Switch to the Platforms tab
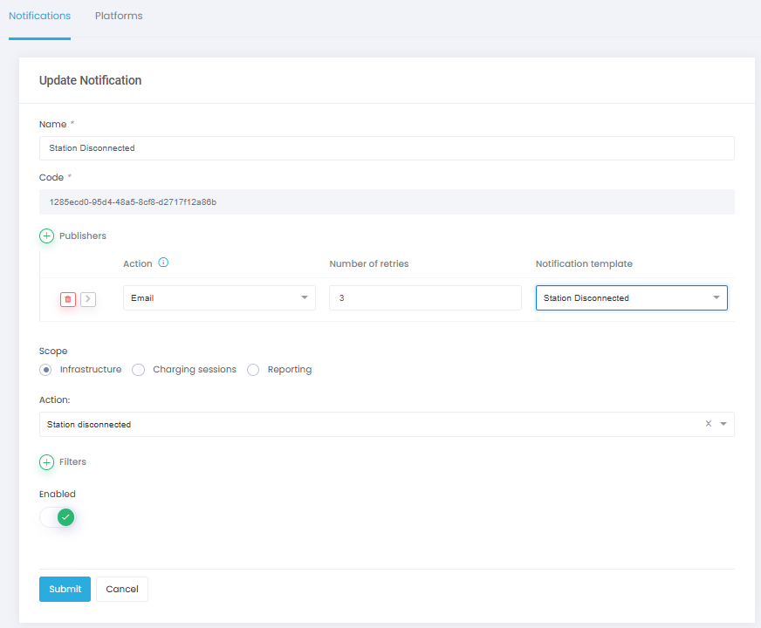 [x=119, y=16]
